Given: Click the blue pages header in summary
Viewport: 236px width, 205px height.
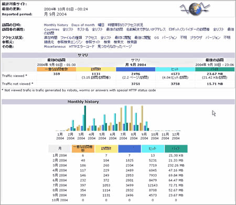Looking at the screenshot, I should [x=135, y=69].
